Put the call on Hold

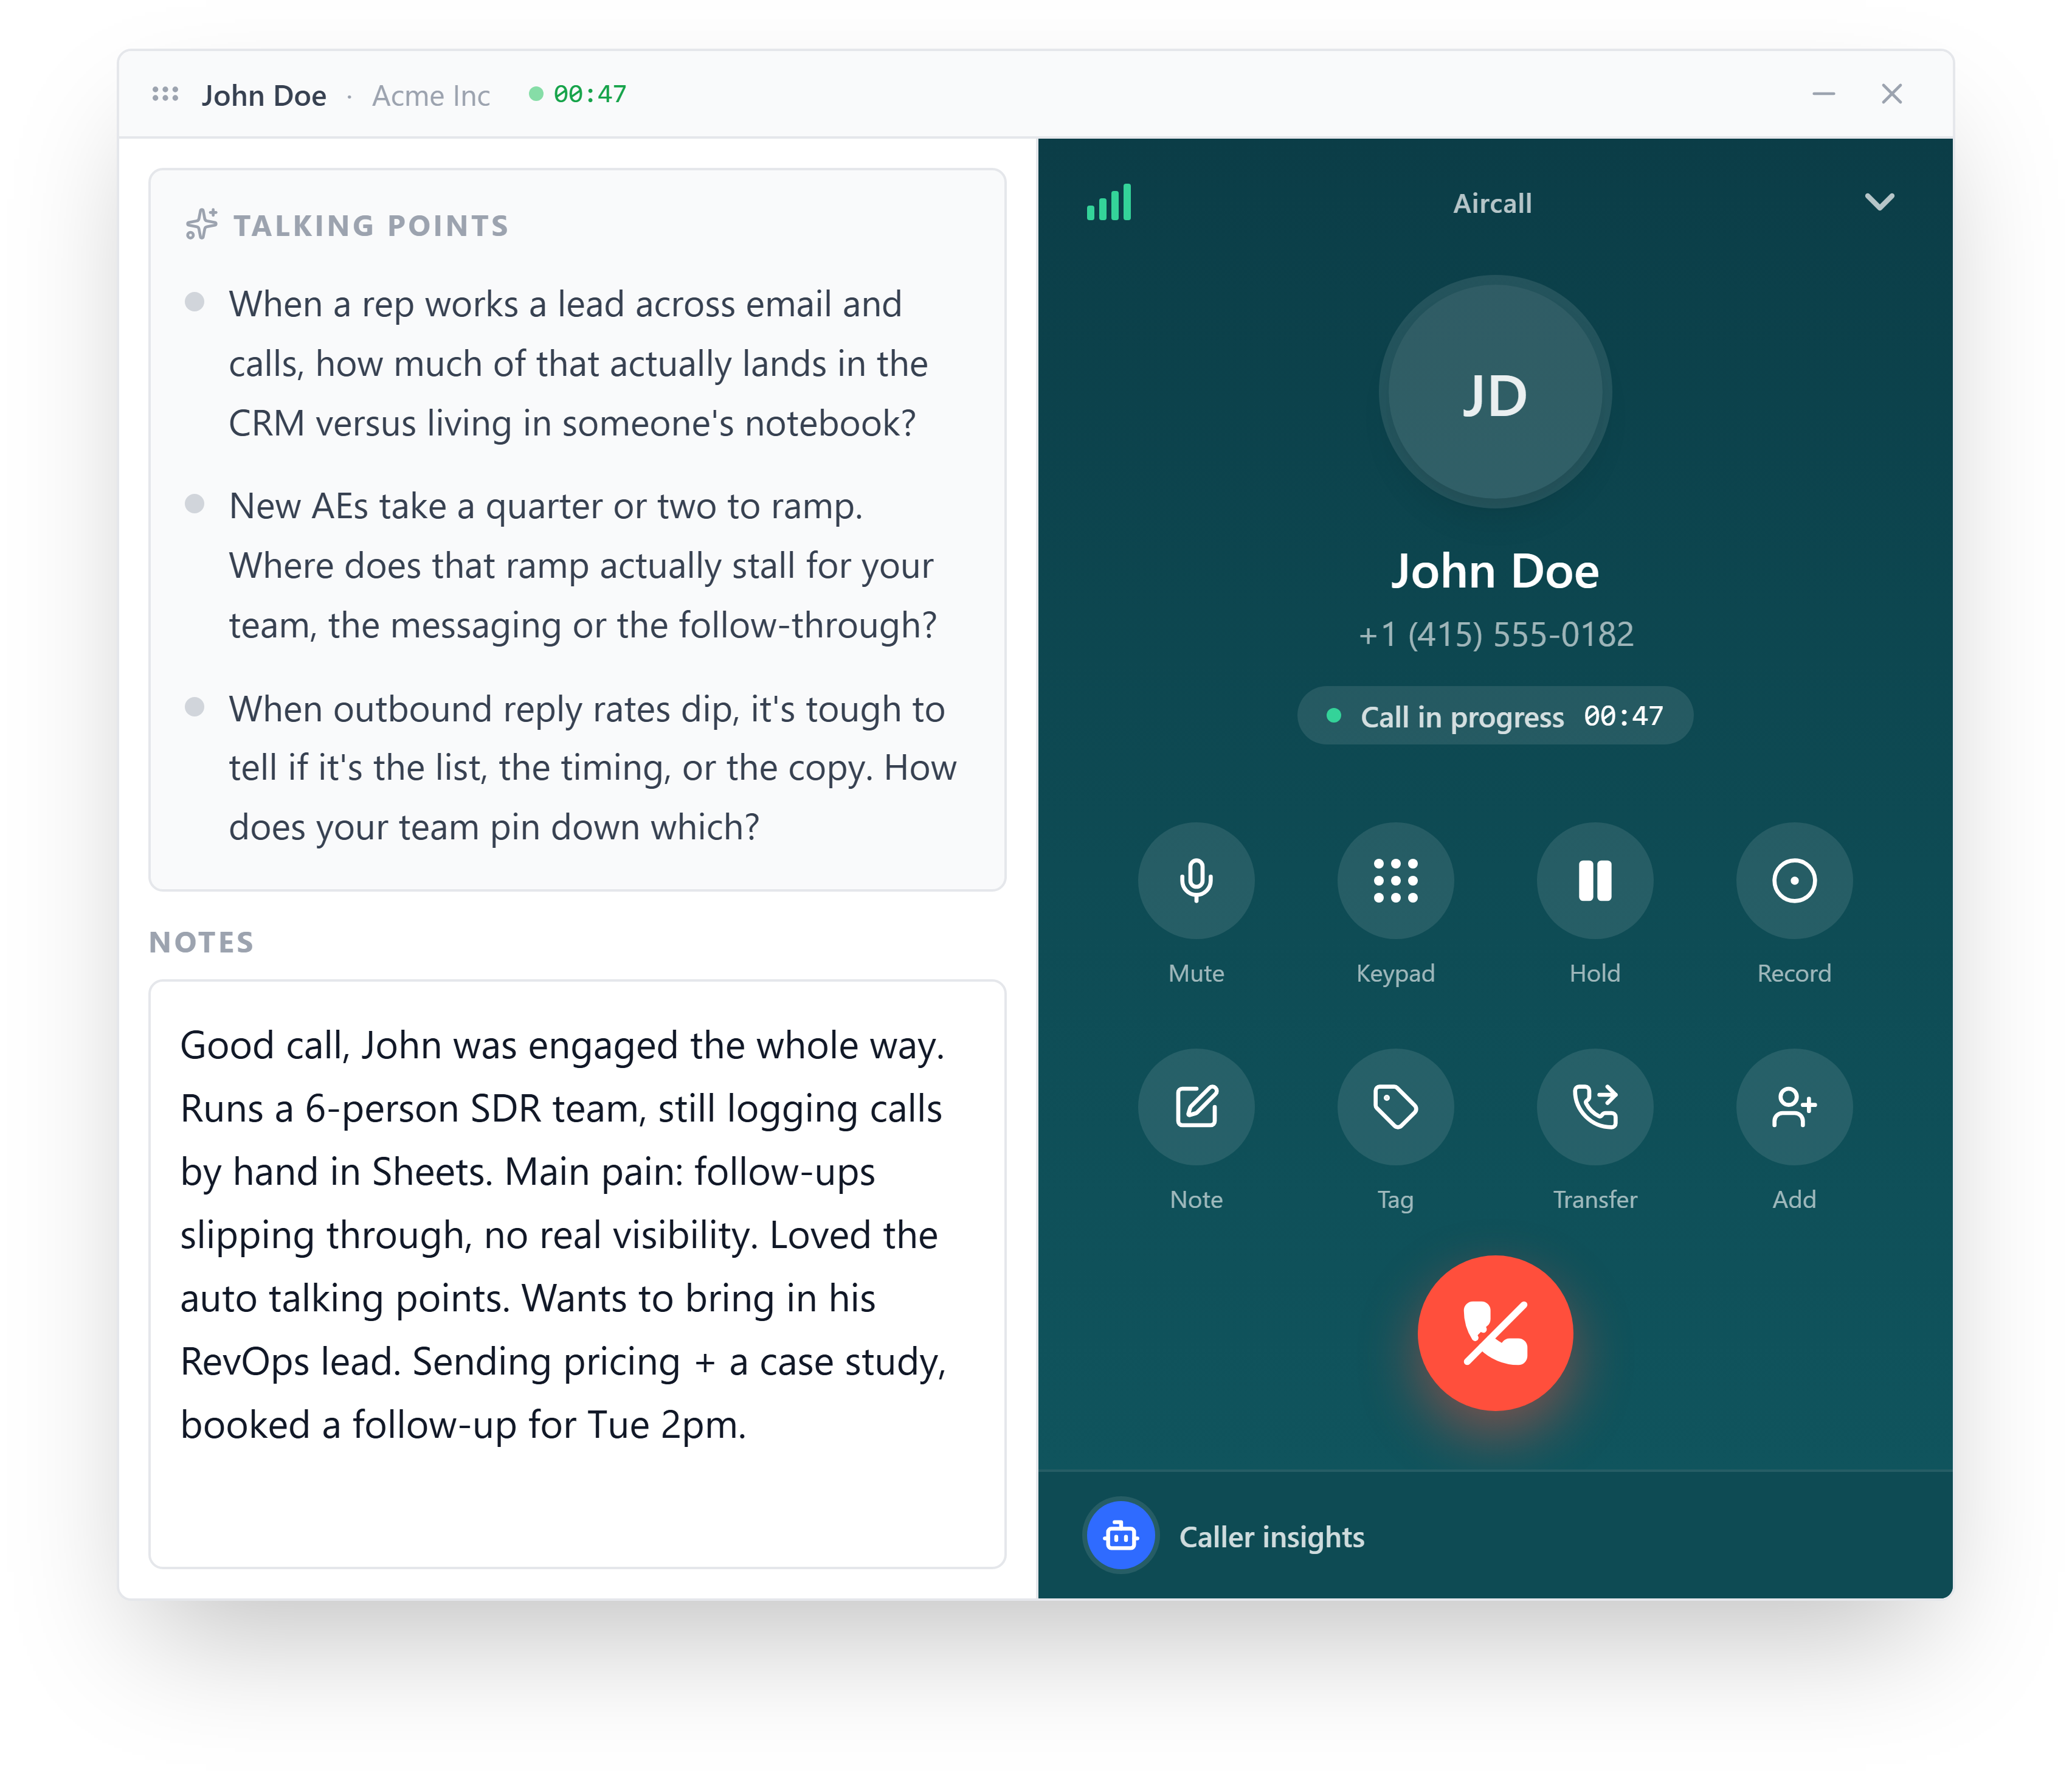point(1595,881)
